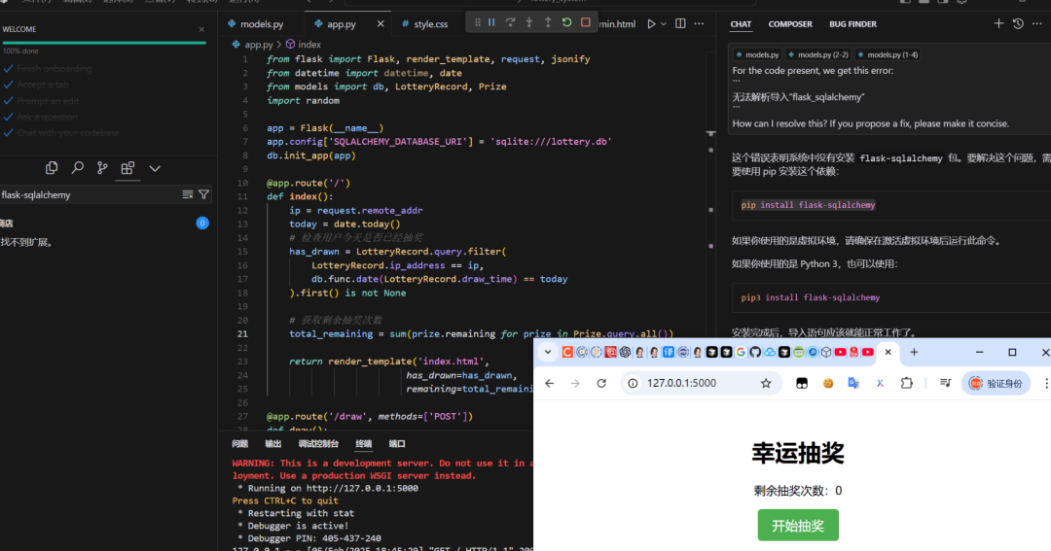1051x551 pixels.
Task: Open the 输出 (Output) panel tab
Action: (x=272, y=444)
